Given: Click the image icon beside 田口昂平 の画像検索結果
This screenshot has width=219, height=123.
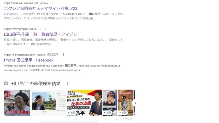Looking at the screenshot, I should click(x=6, y=83).
